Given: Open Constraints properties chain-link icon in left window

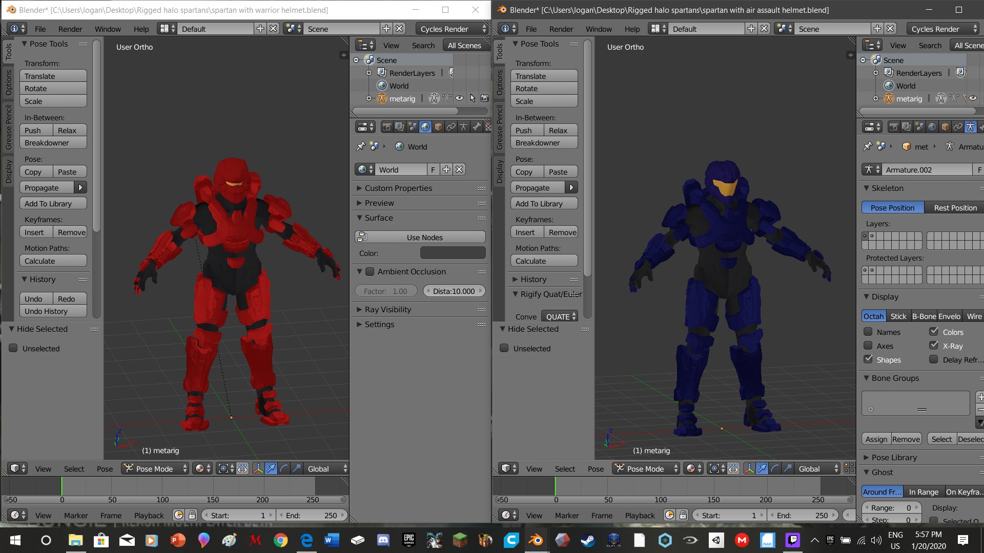Looking at the screenshot, I should (x=451, y=126).
